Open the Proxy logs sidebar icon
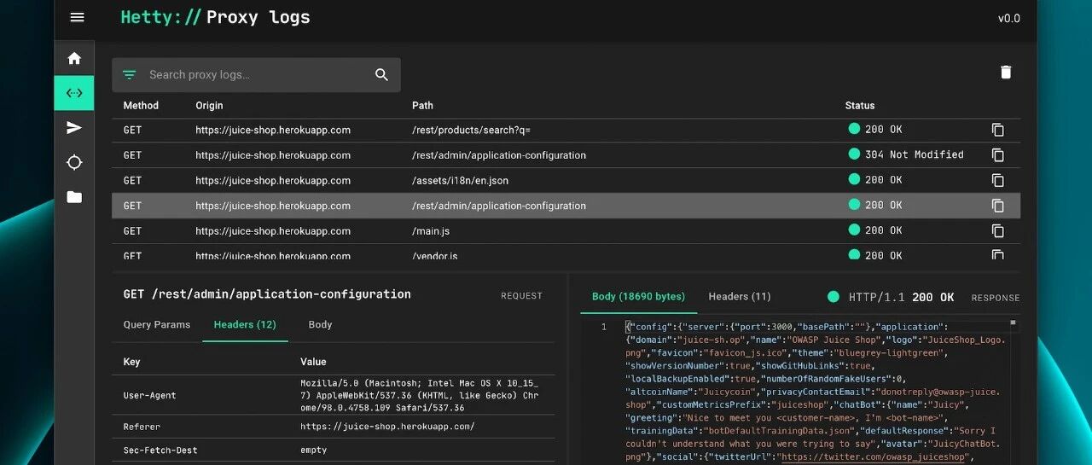 pyautogui.click(x=74, y=93)
